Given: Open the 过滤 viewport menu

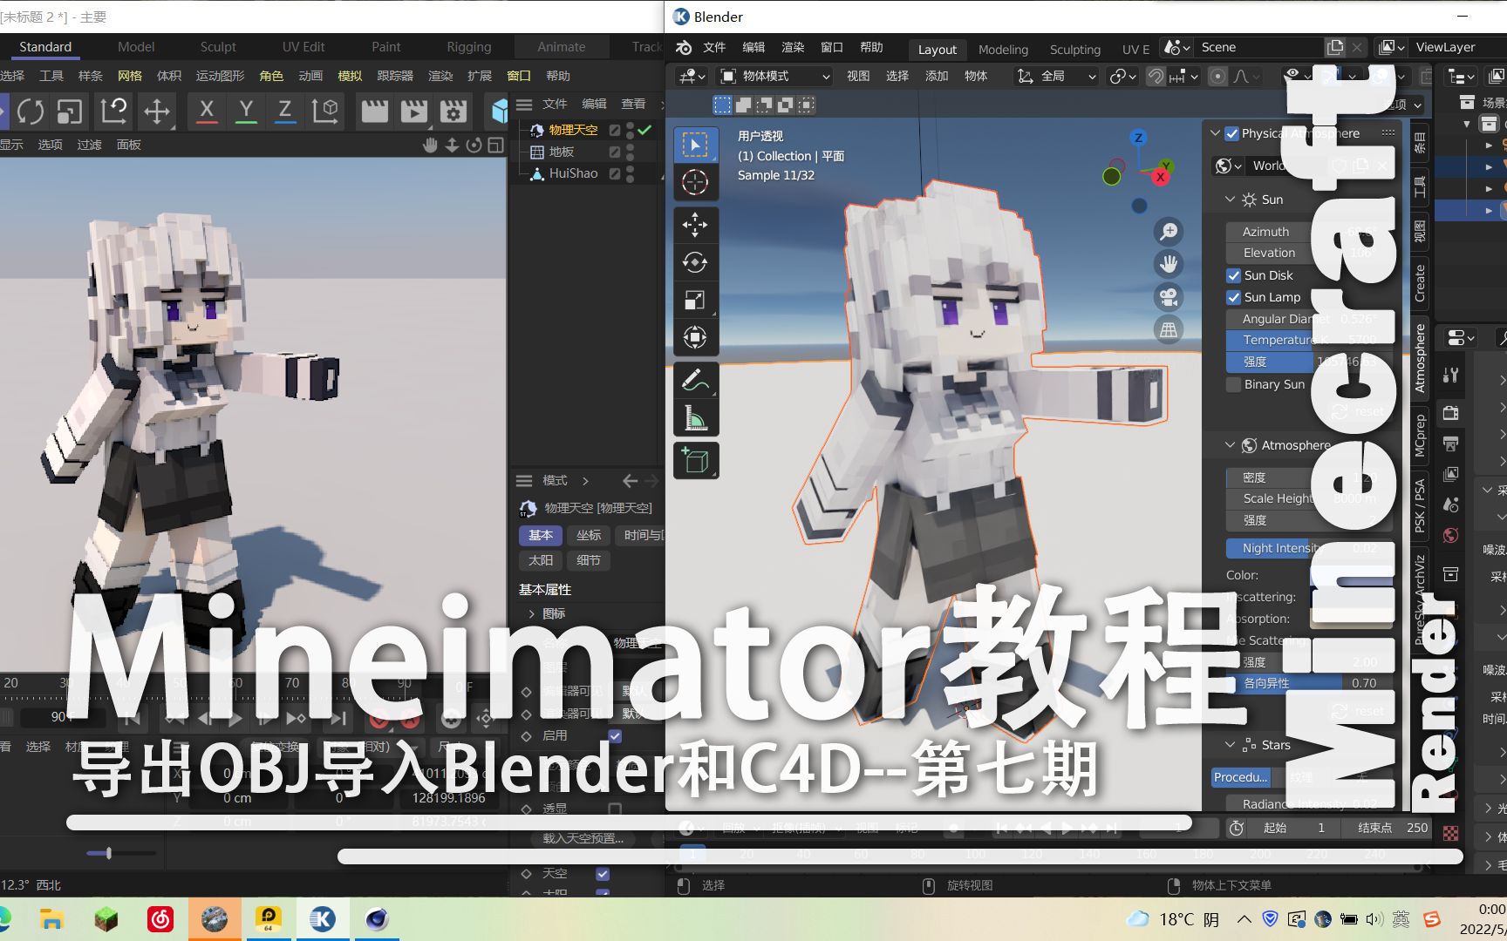Looking at the screenshot, I should [89, 145].
